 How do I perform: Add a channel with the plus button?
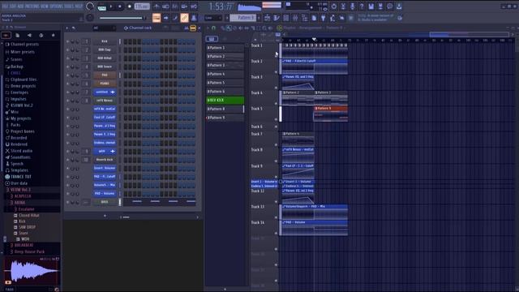(105, 216)
